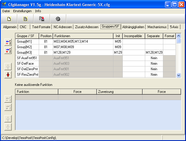Move the selected group down with the red arrow

click(x=8, y=75)
